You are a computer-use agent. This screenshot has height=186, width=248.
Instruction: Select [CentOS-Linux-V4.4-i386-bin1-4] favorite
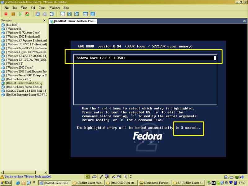[x=26, y=91]
